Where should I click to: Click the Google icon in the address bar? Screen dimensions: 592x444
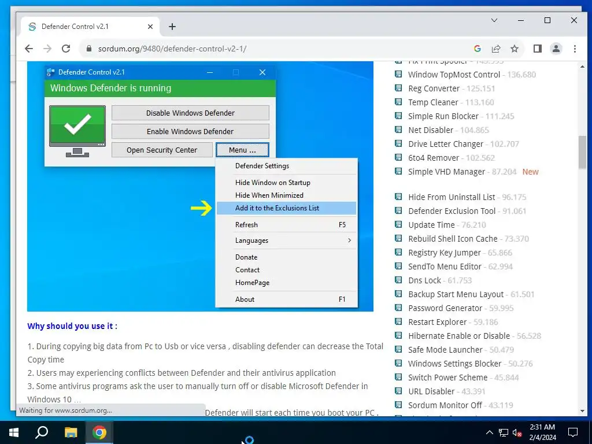click(x=477, y=49)
